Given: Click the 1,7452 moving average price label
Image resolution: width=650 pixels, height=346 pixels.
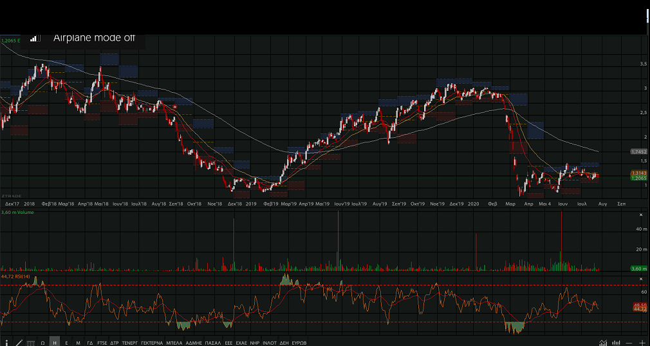Looking at the screenshot, I should click(x=638, y=151).
